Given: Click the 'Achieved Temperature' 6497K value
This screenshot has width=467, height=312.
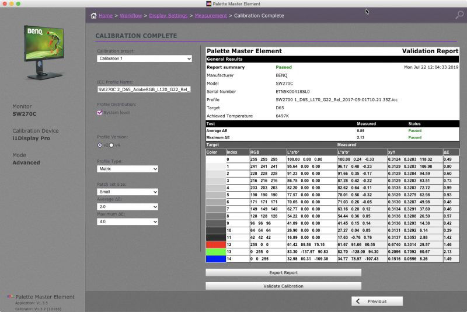Looking at the screenshot, I should [282, 116].
